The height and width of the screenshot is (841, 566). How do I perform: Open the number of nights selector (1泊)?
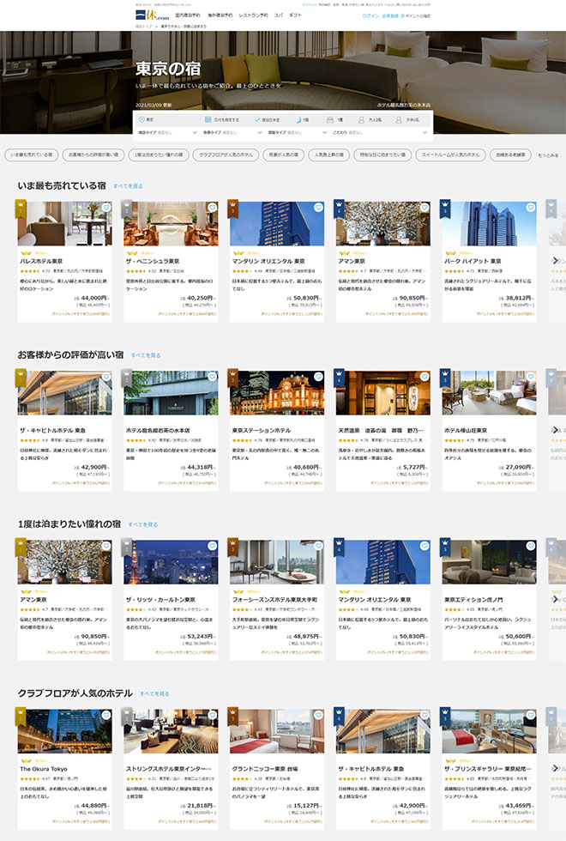(x=302, y=119)
